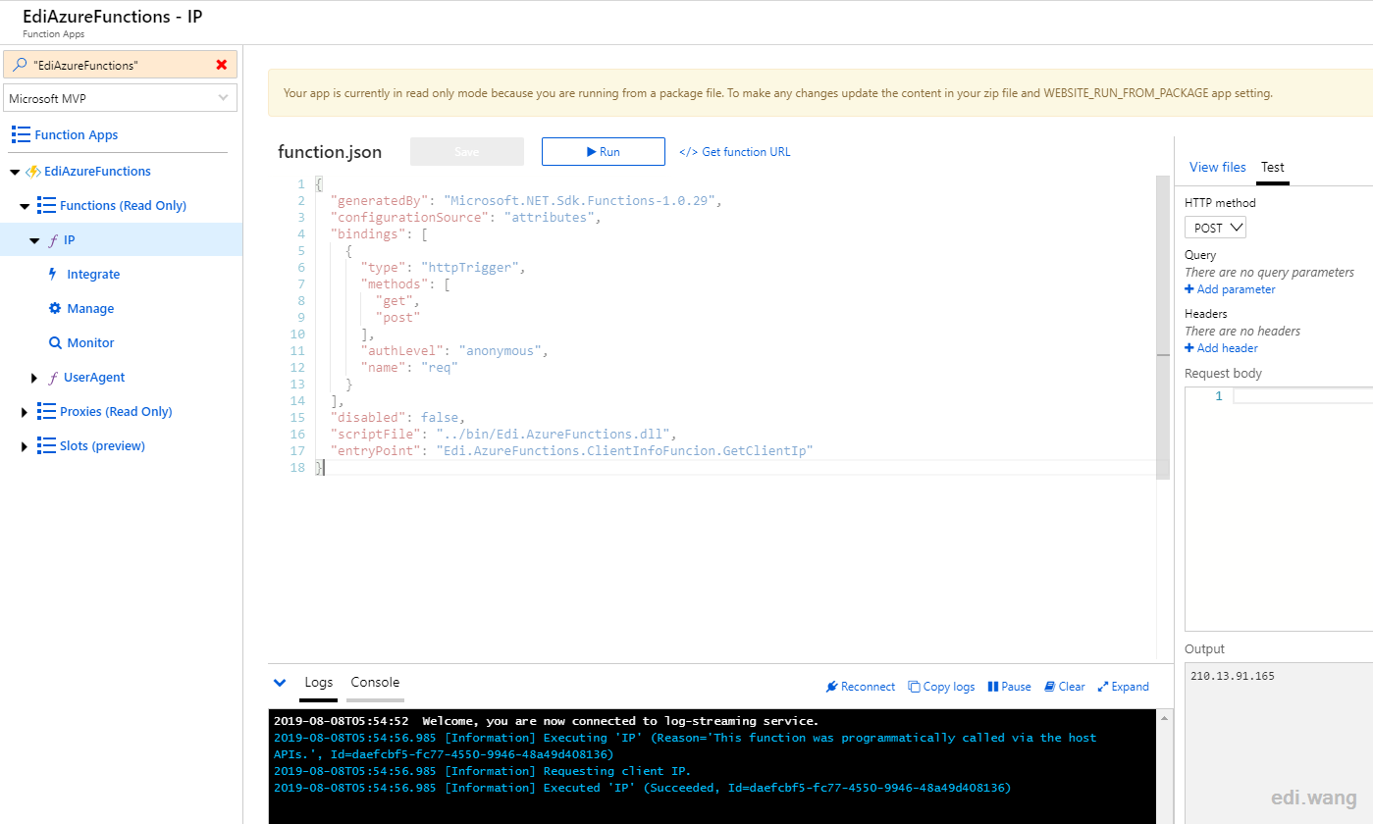Clear the search with the red X
This screenshot has height=824, width=1373.
click(222, 65)
